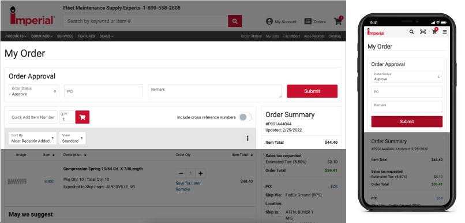Toggle Include cross reference numbers switch

[246, 117]
